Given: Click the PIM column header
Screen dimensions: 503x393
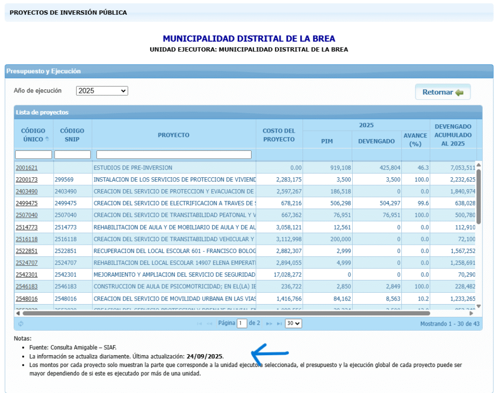Looking at the screenshot, I should [x=327, y=141].
